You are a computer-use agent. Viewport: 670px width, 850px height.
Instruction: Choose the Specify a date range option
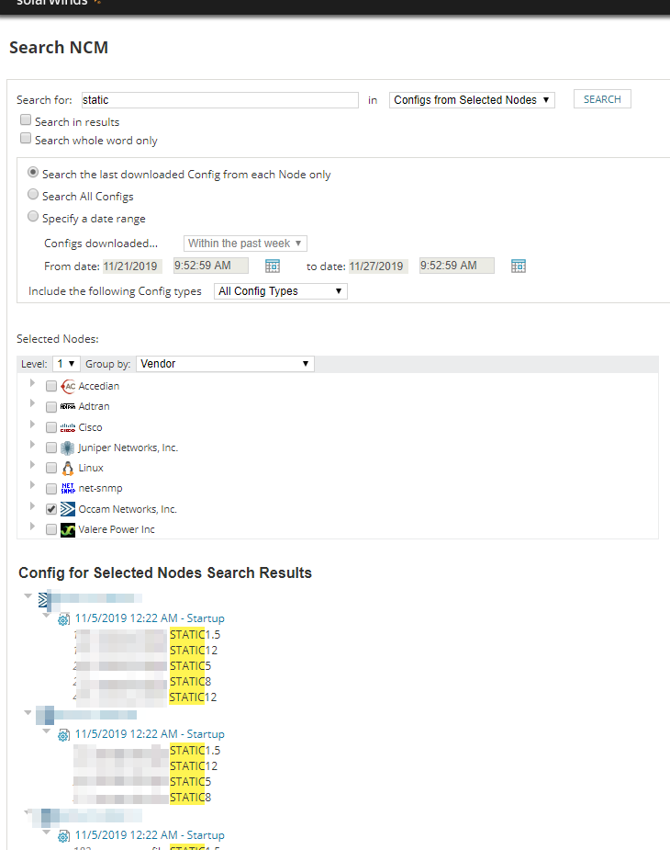click(x=33, y=216)
